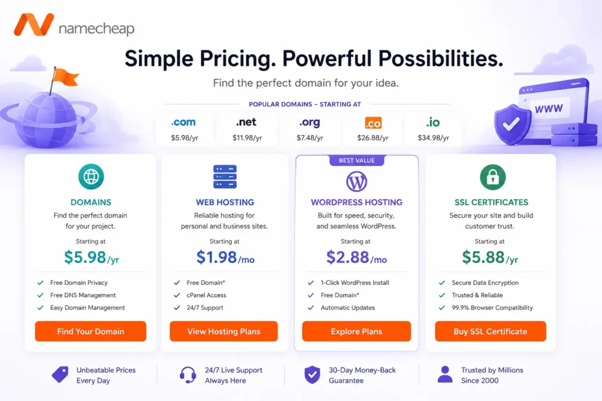
Task: Click Buy SSL Certificate button
Action: tap(490, 331)
